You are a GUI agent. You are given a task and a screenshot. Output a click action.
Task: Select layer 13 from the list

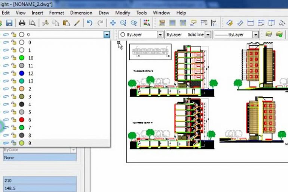[x=31, y=81]
